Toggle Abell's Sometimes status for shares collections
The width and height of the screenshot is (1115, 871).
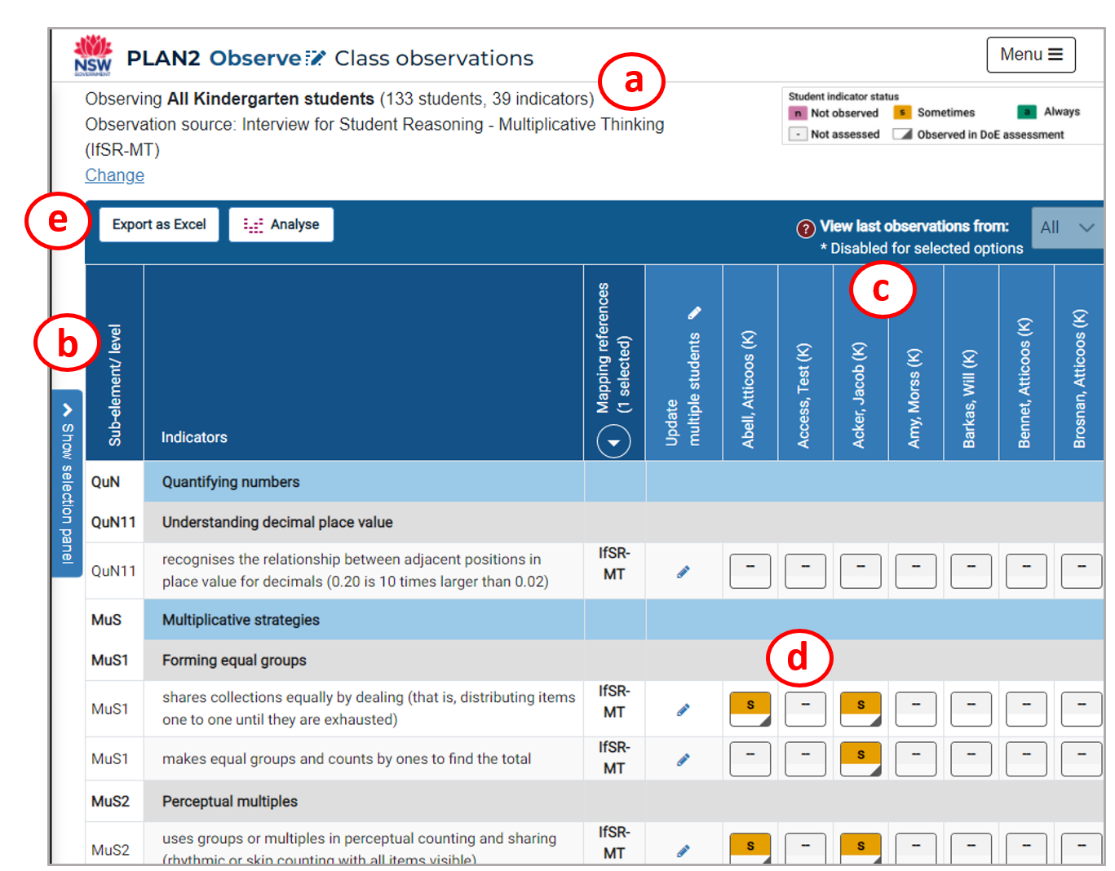tap(750, 709)
